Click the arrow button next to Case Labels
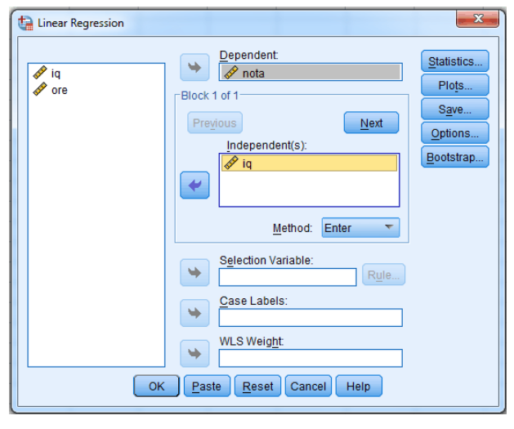 [x=194, y=313]
